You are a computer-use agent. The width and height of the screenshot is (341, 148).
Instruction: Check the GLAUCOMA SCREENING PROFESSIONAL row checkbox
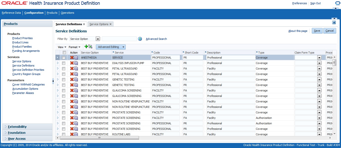(63, 96)
